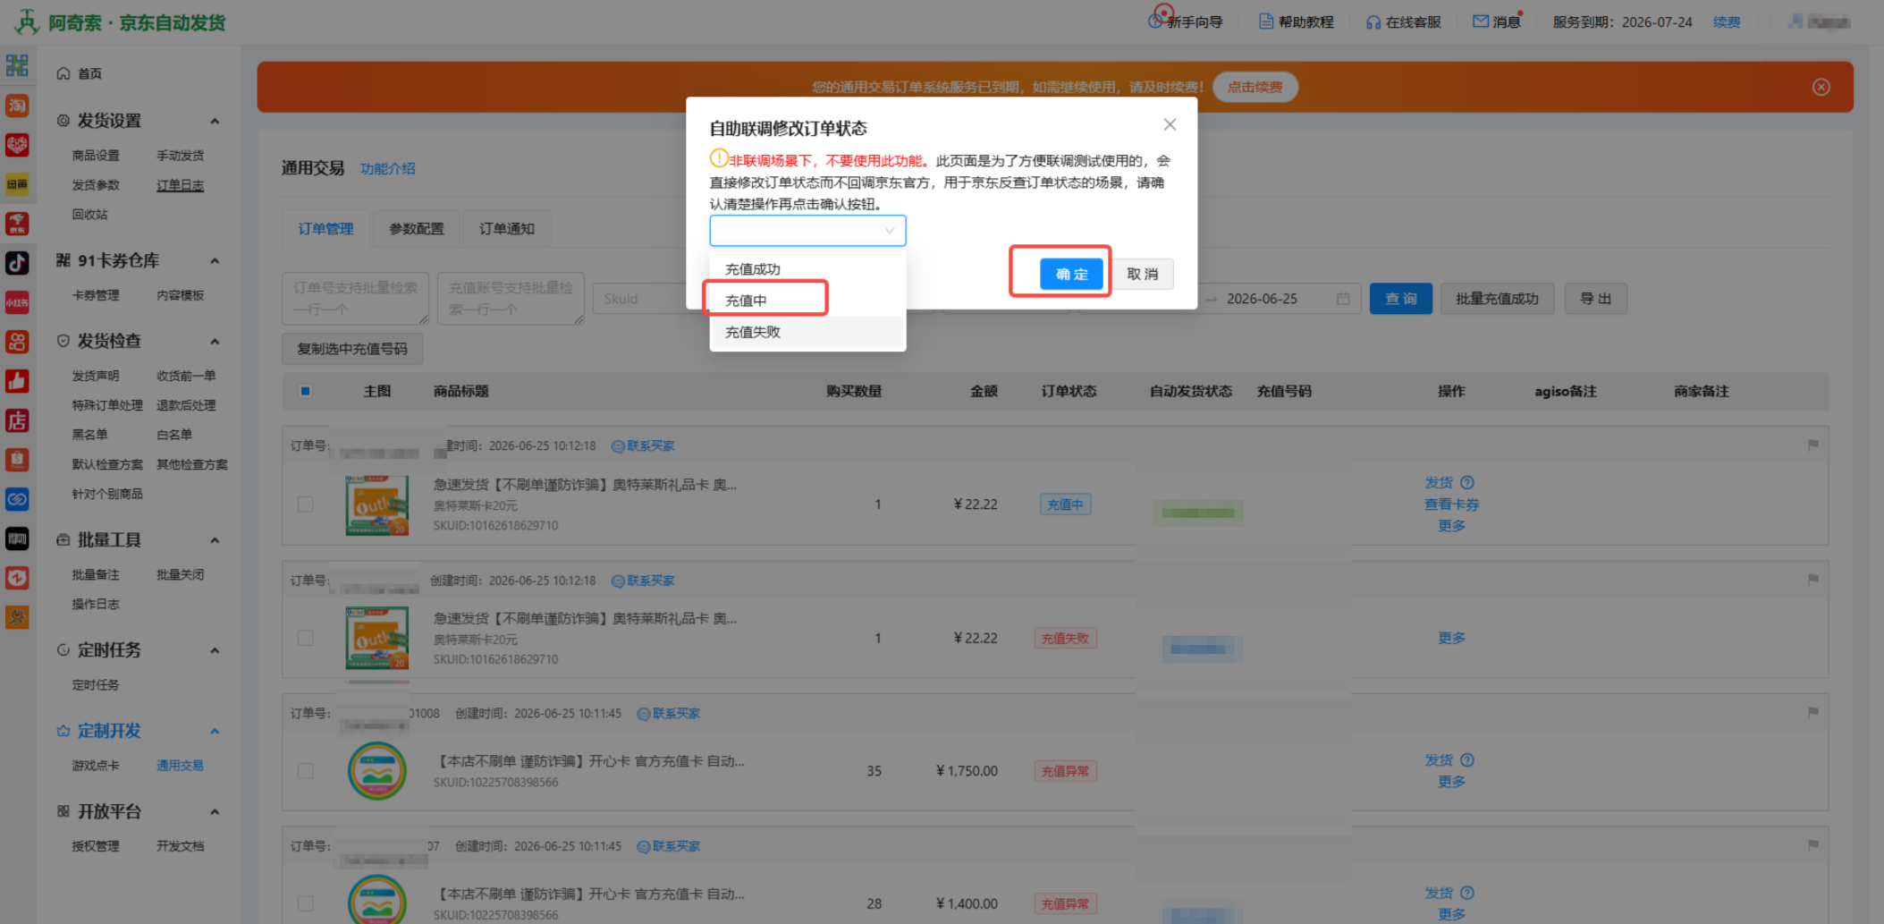
Task: Click the 在线客服 headset icon
Action: (1373, 22)
